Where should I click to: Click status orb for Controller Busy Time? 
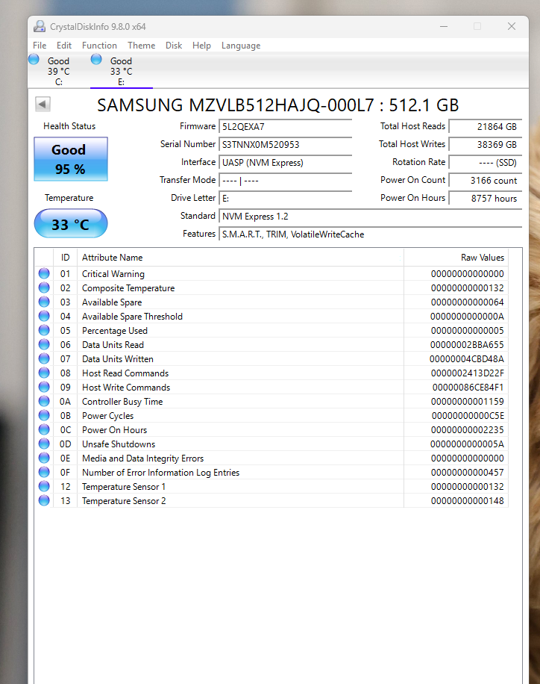pyautogui.click(x=44, y=401)
